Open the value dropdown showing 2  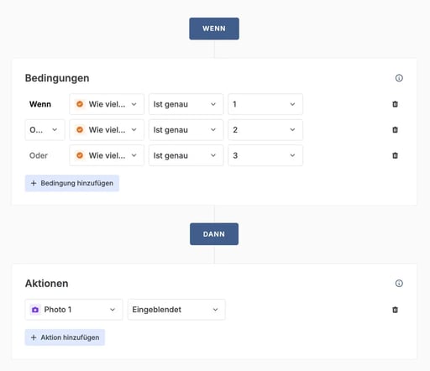(265, 130)
